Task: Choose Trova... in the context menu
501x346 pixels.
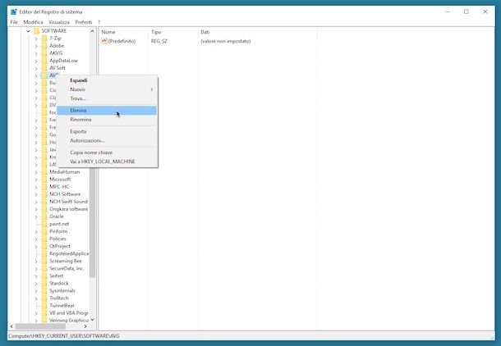Action: [107, 98]
